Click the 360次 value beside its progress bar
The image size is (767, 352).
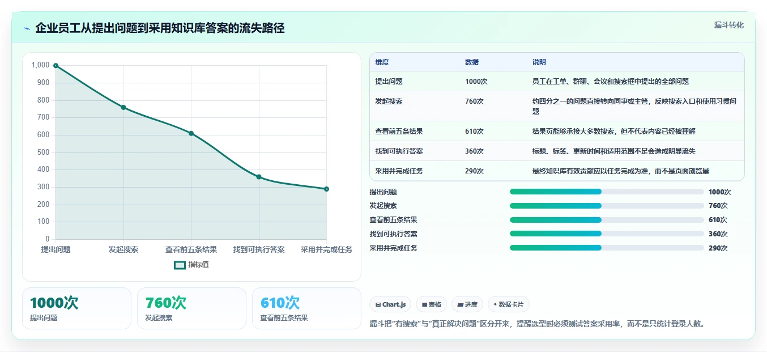point(718,234)
